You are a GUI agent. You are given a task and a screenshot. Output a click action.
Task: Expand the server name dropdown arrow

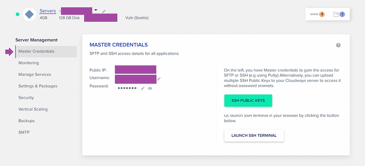(96, 10)
